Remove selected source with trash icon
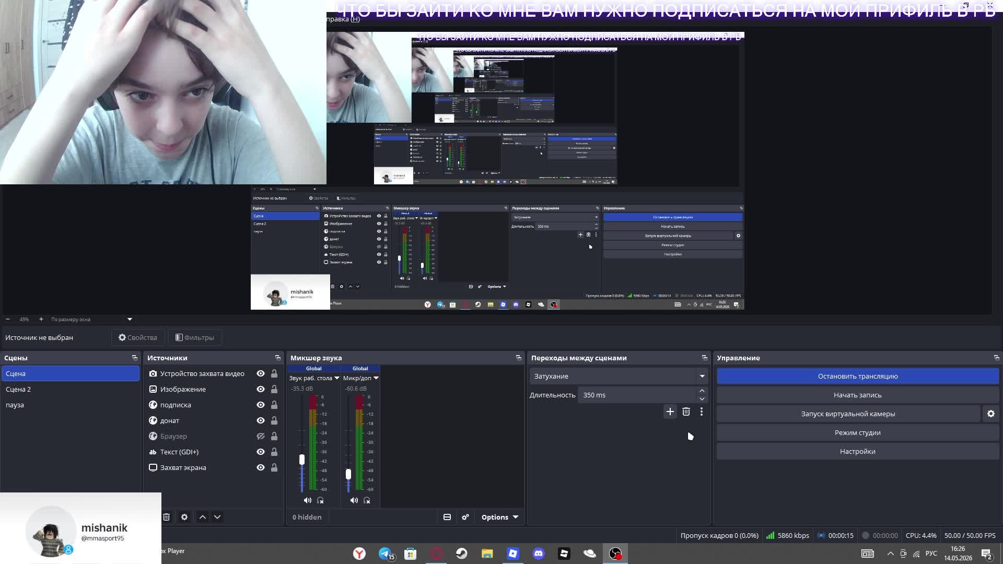The width and height of the screenshot is (1003, 564). click(166, 517)
